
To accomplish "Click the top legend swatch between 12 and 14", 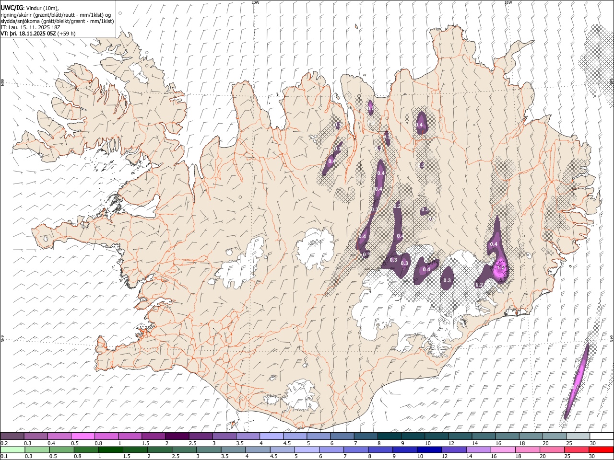I will [460, 437].
